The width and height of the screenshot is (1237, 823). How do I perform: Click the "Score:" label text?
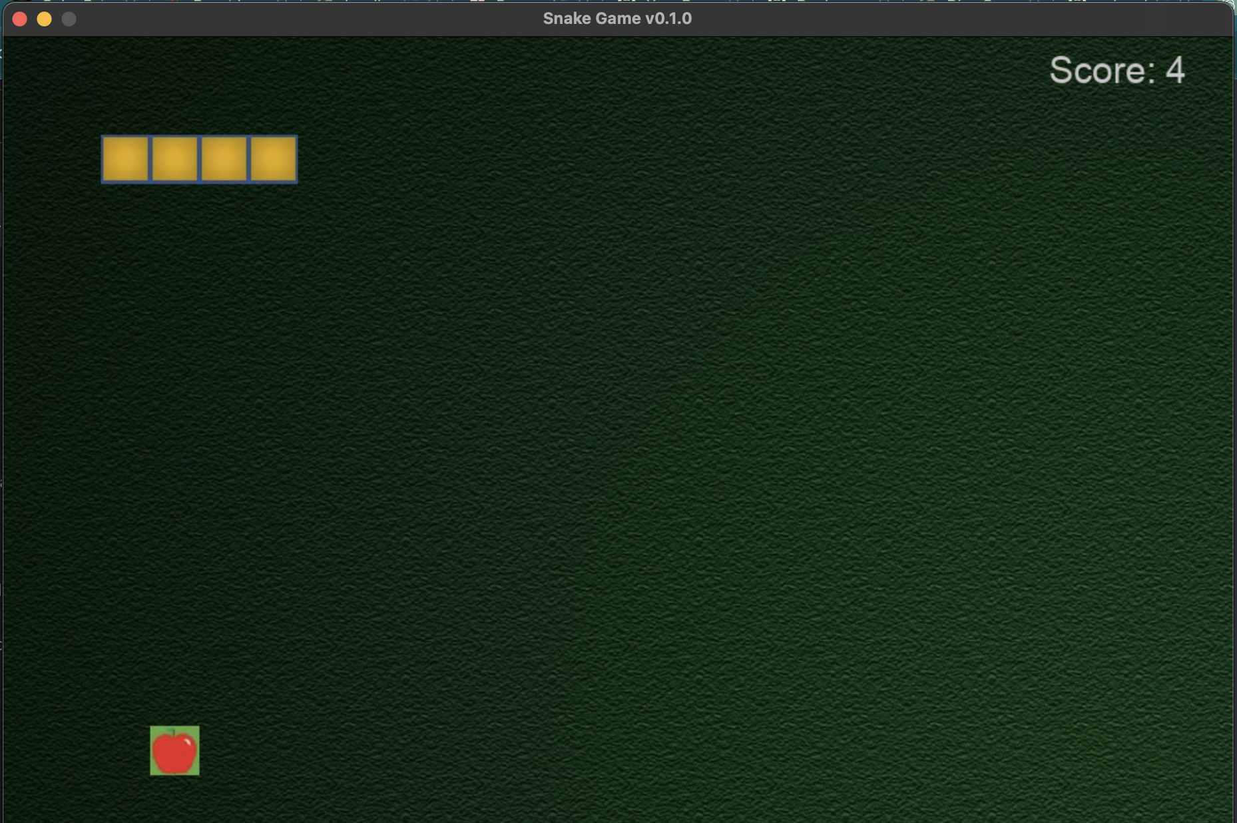pyautogui.click(x=1102, y=71)
